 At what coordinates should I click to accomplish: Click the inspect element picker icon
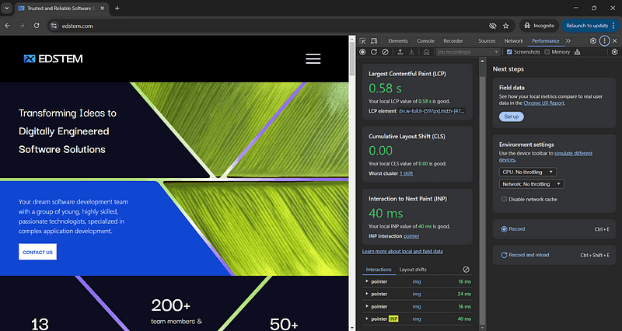363,40
